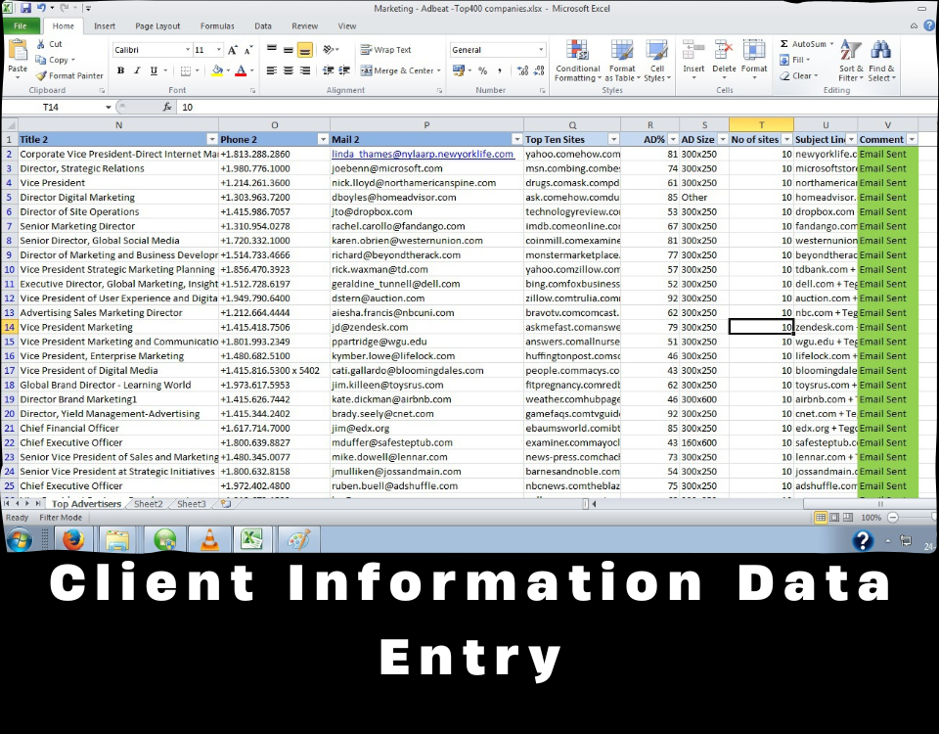Switch to the Review tab
The height and width of the screenshot is (734, 939).
305,25
